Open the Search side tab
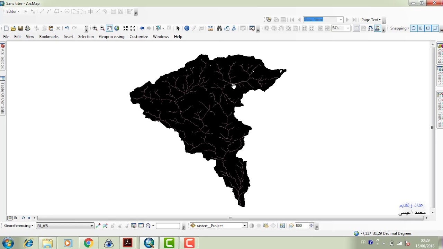This screenshot has width=443, height=249. pyautogui.click(x=440, y=76)
